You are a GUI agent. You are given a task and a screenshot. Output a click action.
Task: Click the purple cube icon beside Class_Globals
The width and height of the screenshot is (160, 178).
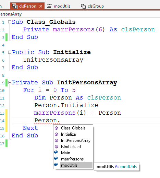(57, 128)
